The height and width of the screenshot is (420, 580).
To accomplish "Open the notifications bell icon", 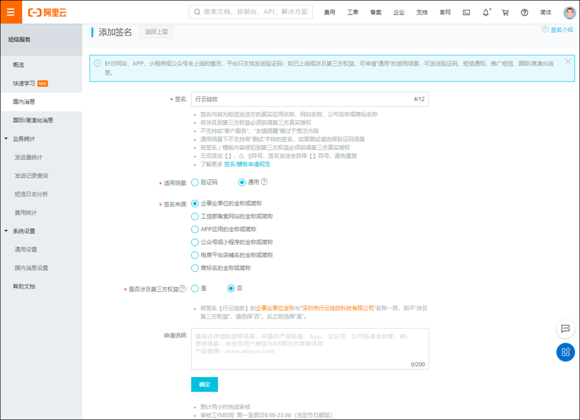I will [486, 12].
